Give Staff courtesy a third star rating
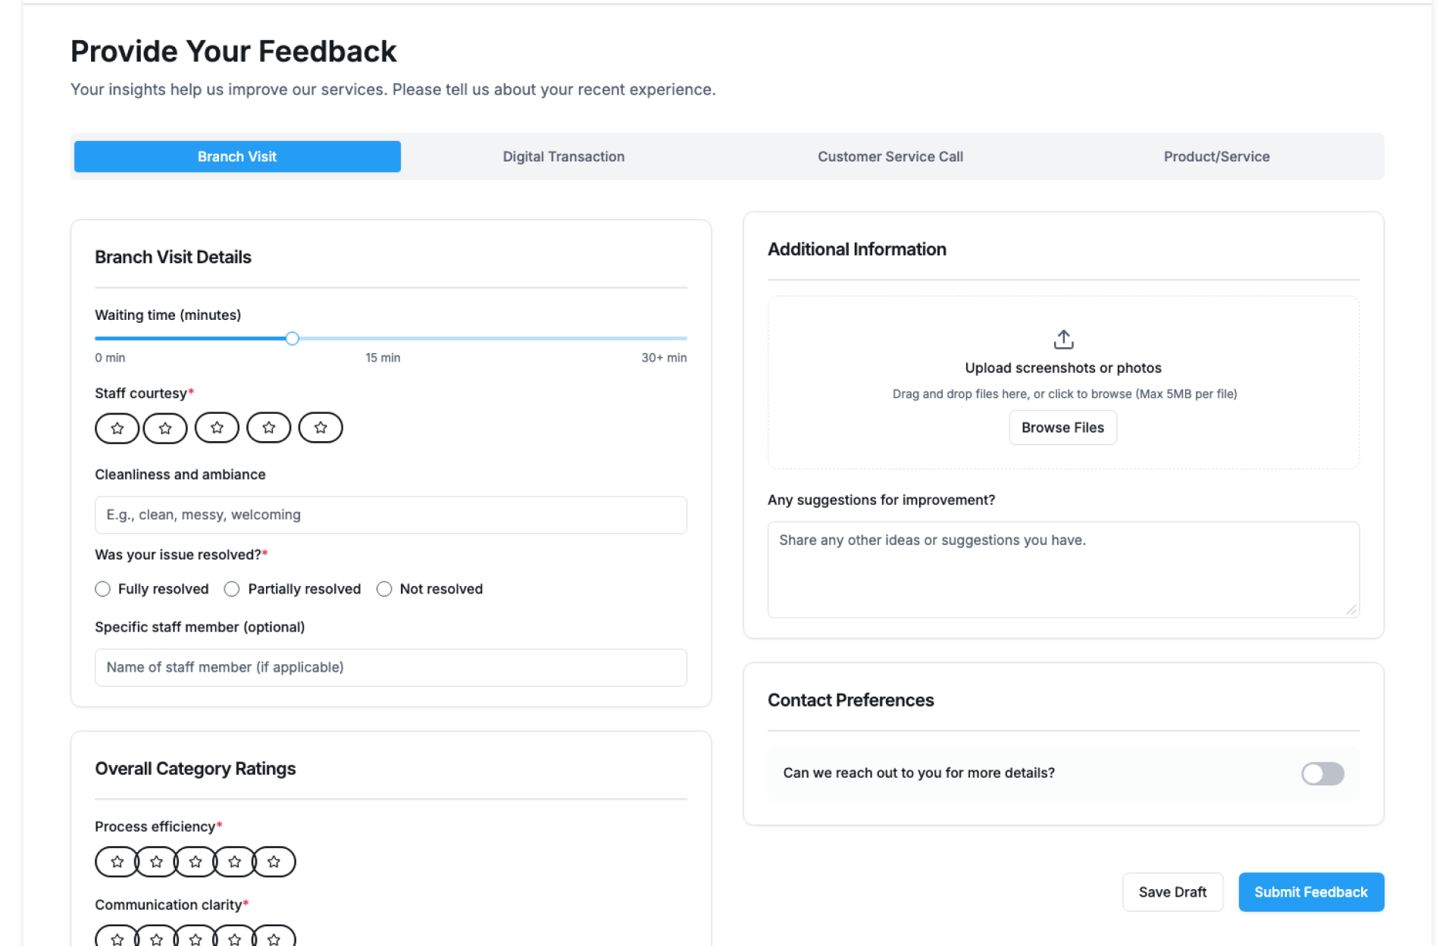The height and width of the screenshot is (946, 1455). click(217, 428)
